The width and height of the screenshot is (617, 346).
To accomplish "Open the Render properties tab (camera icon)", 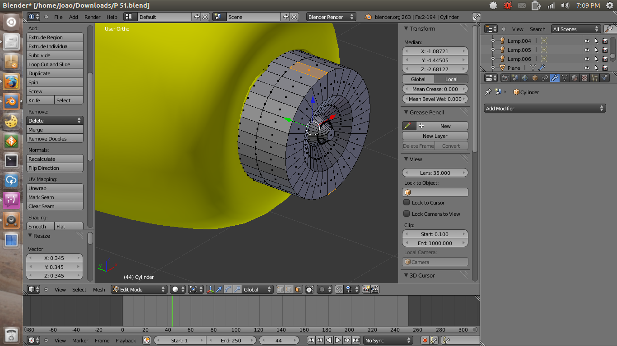I will pos(505,78).
